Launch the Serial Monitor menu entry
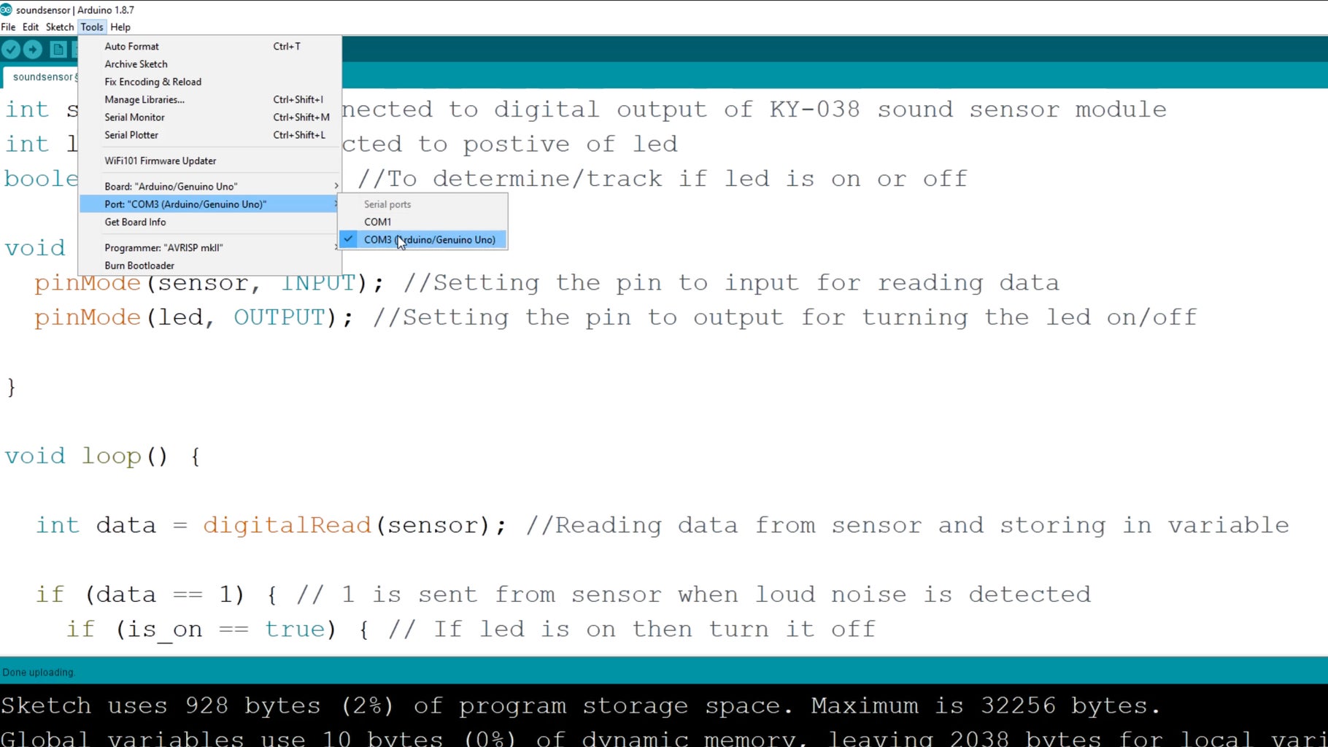1328x747 pixels. (210, 117)
